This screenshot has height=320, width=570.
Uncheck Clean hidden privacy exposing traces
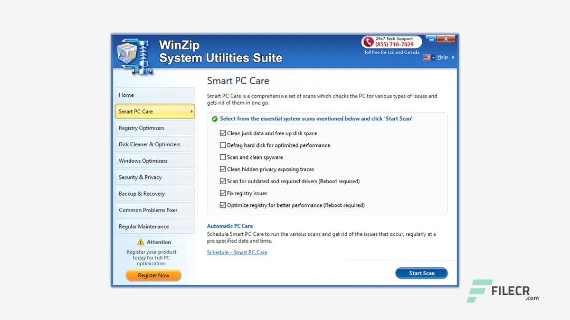click(223, 169)
